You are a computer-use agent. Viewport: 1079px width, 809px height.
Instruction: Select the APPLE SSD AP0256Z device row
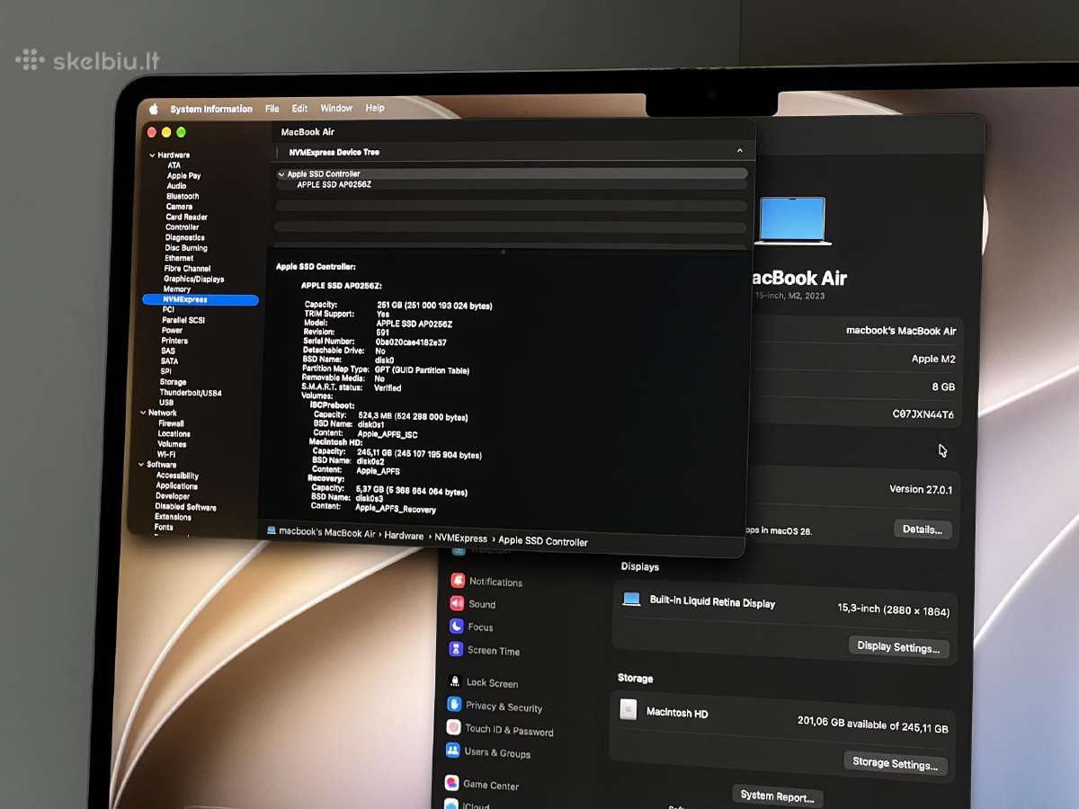tap(513, 184)
